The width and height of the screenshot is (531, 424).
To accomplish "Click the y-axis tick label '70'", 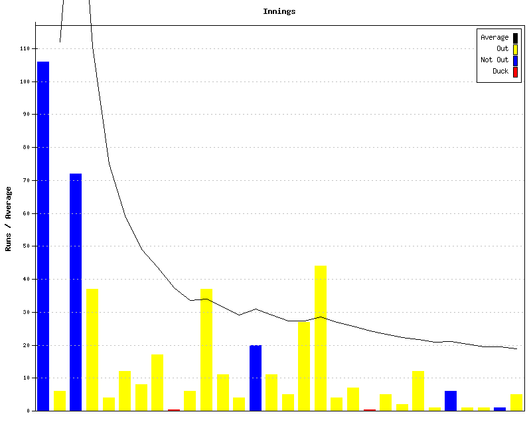I will (x=27, y=181).
